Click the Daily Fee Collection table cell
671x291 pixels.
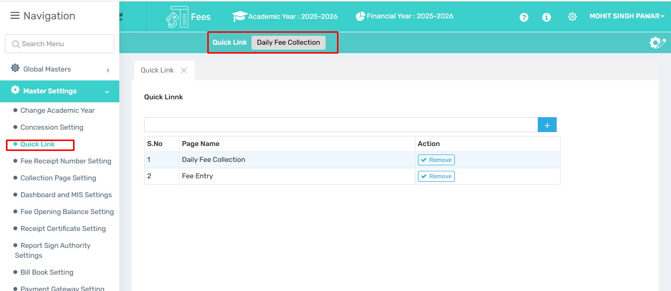point(297,160)
